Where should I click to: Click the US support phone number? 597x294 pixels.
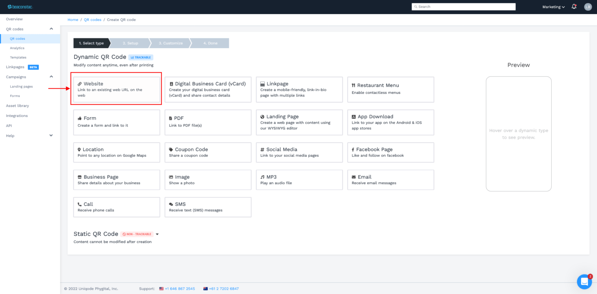[180, 289]
